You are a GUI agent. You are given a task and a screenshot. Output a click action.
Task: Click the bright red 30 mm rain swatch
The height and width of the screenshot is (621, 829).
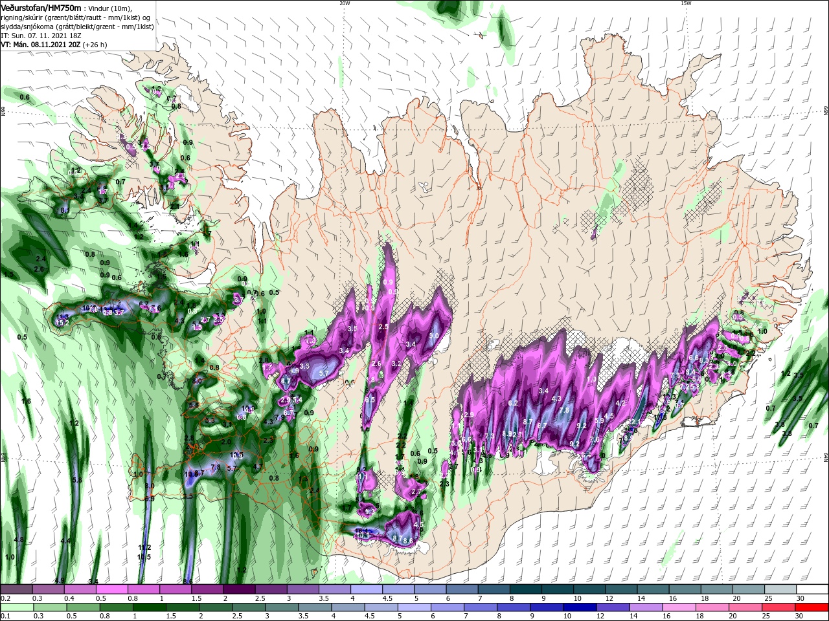pos(813,607)
